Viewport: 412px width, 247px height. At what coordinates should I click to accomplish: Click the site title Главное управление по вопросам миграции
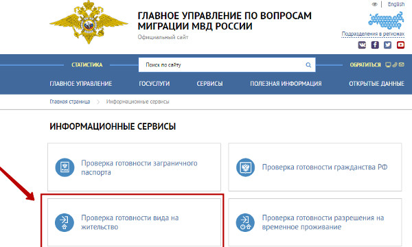coord(225,21)
